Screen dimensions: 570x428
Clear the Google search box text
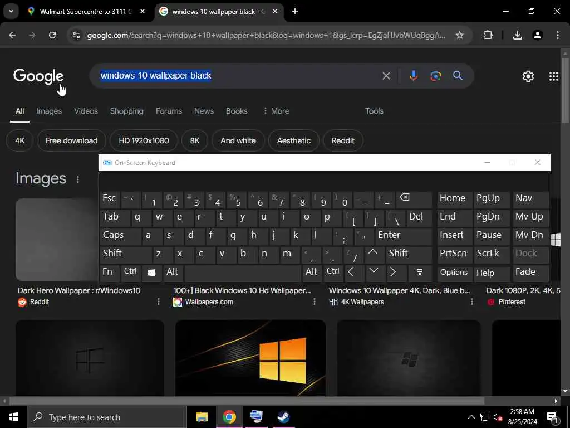(386, 76)
